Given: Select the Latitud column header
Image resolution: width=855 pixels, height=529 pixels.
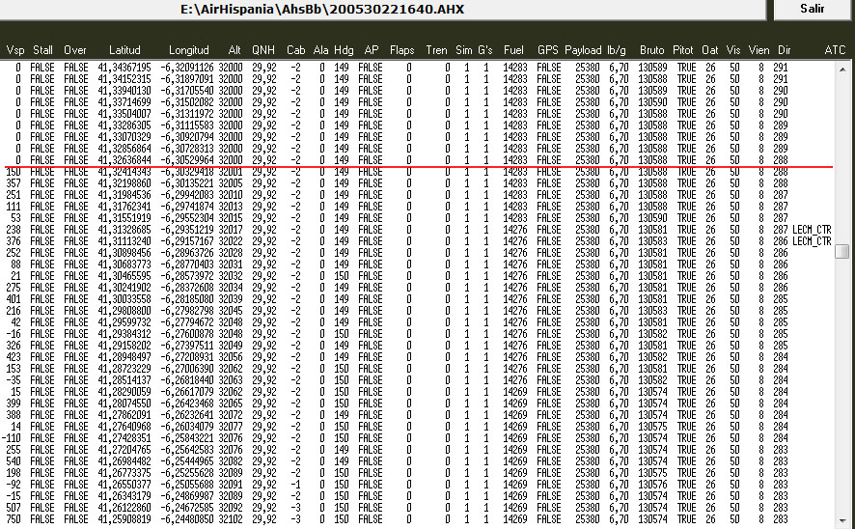Looking at the screenshot, I should (x=124, y=49).
